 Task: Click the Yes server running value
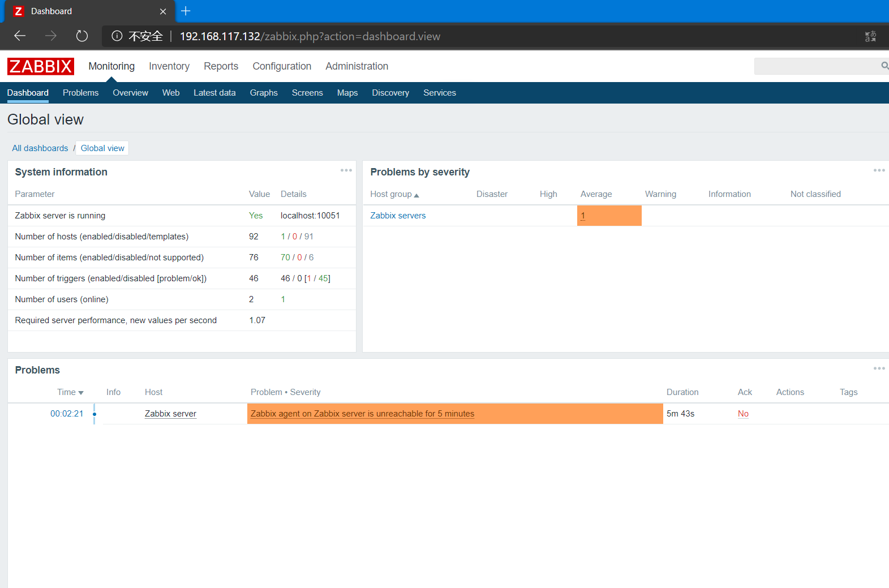pyautogui.click(x=256, y=216)
